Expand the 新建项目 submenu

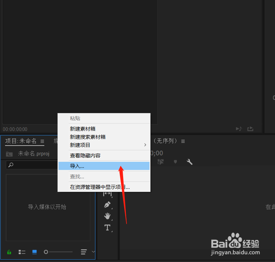point(145,145)
